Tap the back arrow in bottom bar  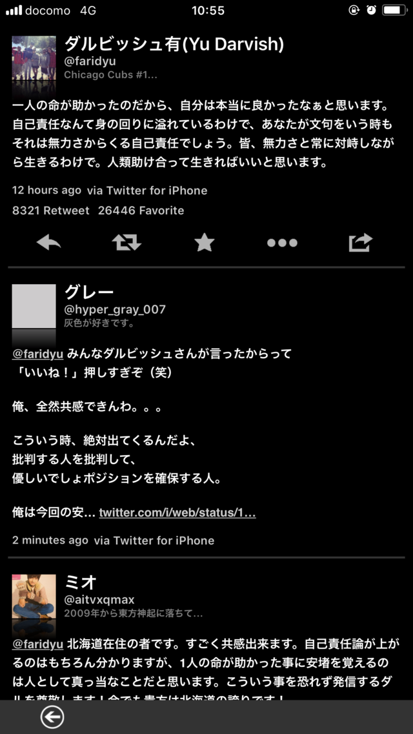52,717
